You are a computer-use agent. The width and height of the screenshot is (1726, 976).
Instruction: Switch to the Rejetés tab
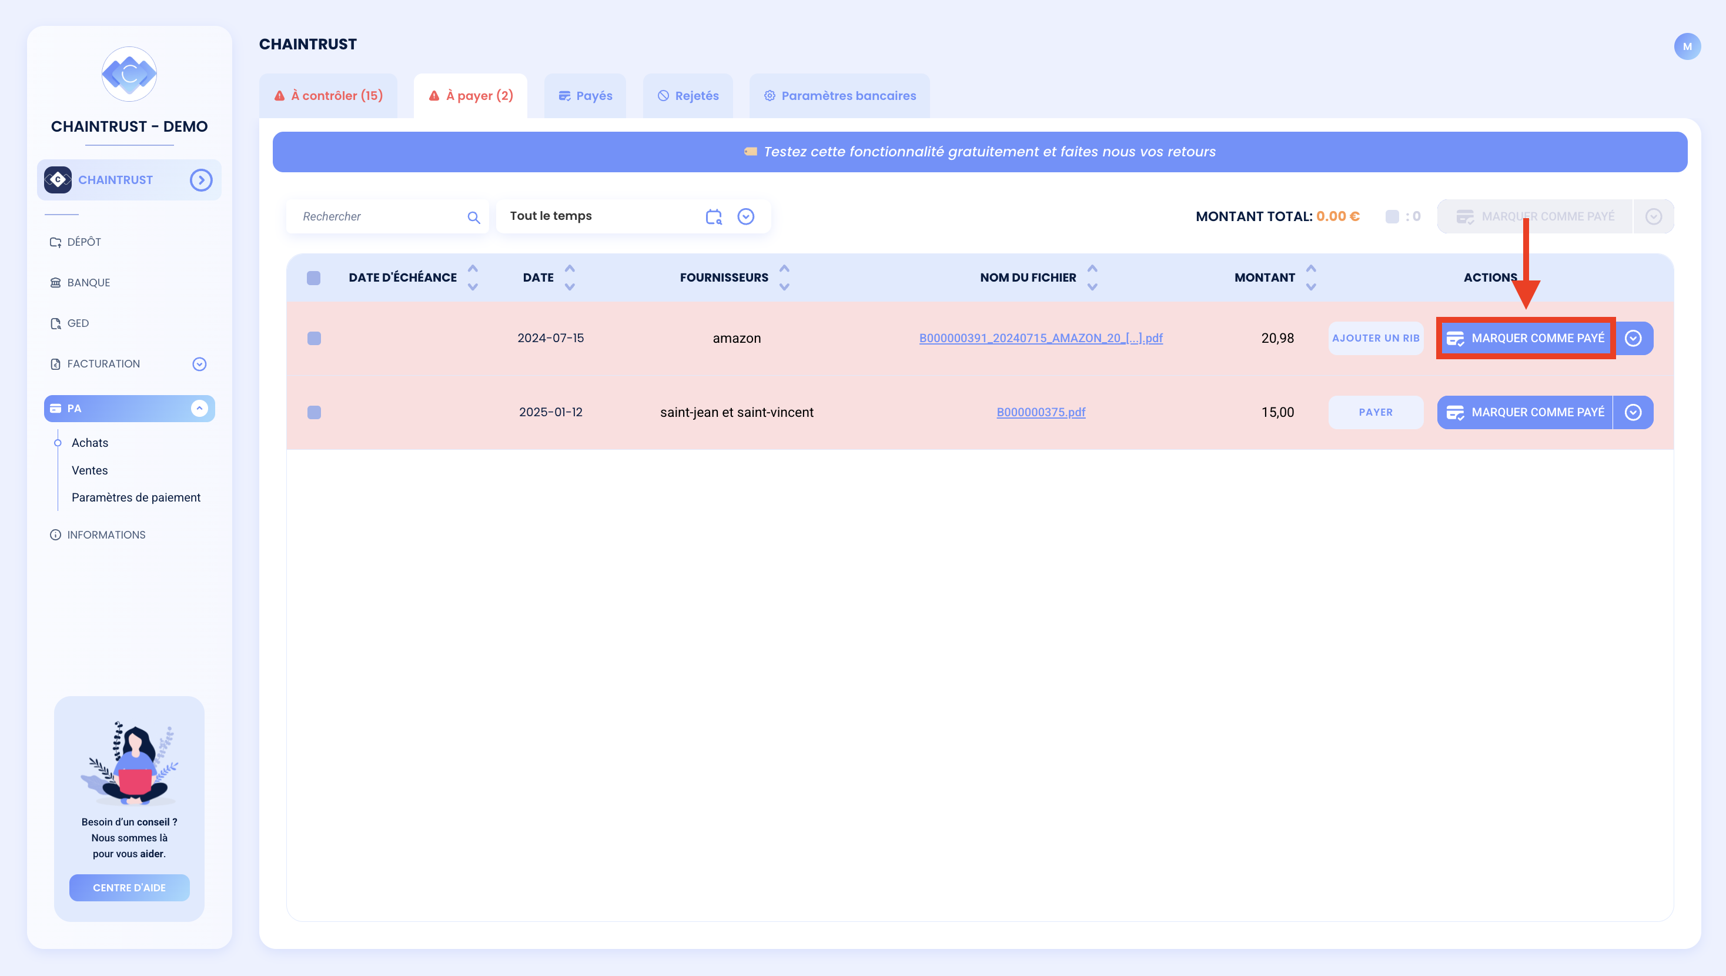pos(688,96)
